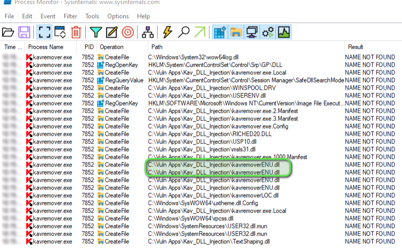Open the Highlight editor icon

111,32
